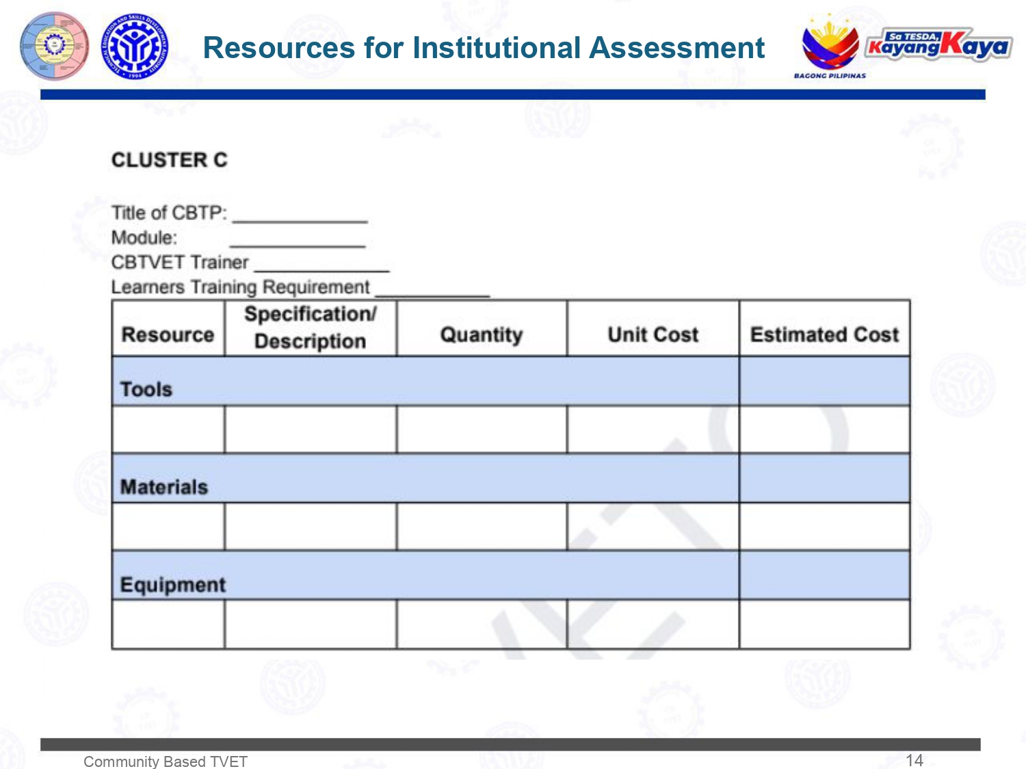
Task: Click the 'Specification/ Description' column header
Action: (x=311, y=327)
